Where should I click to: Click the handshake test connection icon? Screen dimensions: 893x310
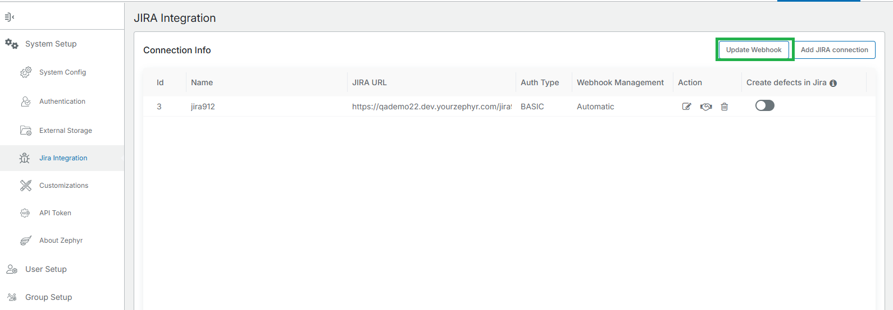click(x=706, y=107)
